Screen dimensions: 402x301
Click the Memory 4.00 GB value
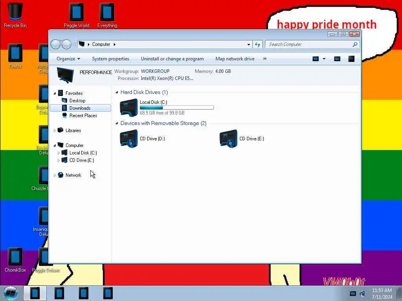click(223, 71)
